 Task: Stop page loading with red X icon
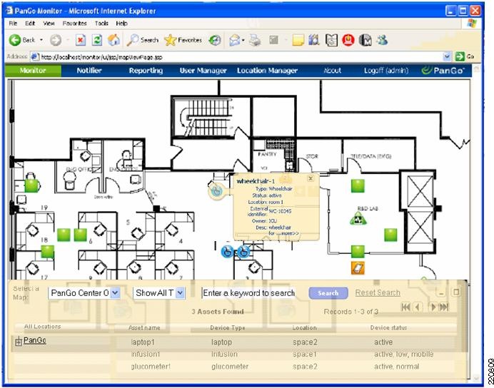tap(81, 40)
